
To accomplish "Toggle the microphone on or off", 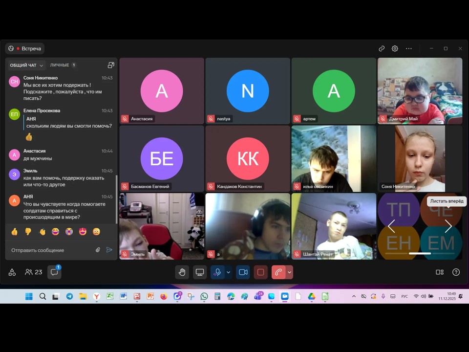I will [217, 272].
